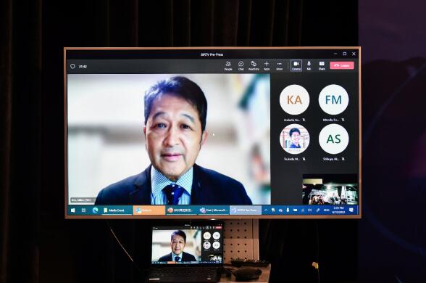Open More actions ellipsis menu
The height and width of the screenshot is (283, 426).
[280, 65]
